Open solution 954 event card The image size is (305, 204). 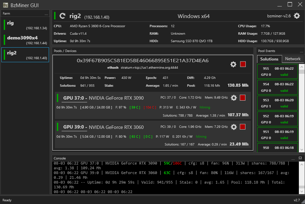pyautogui.click(x=277, y=87)
